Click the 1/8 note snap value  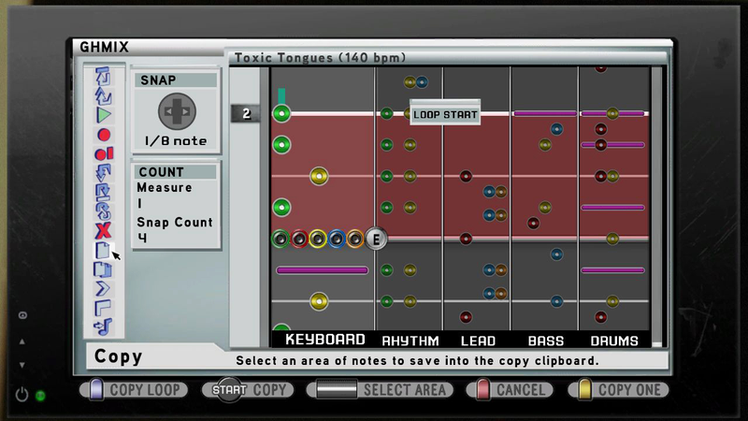[x=176, y=141]
